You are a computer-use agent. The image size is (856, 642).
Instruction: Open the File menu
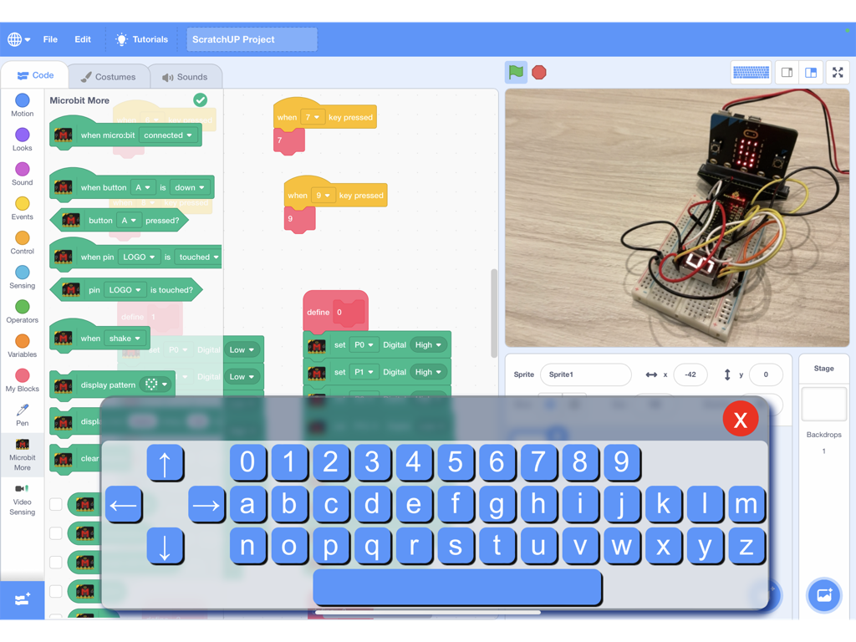point(50,38)
